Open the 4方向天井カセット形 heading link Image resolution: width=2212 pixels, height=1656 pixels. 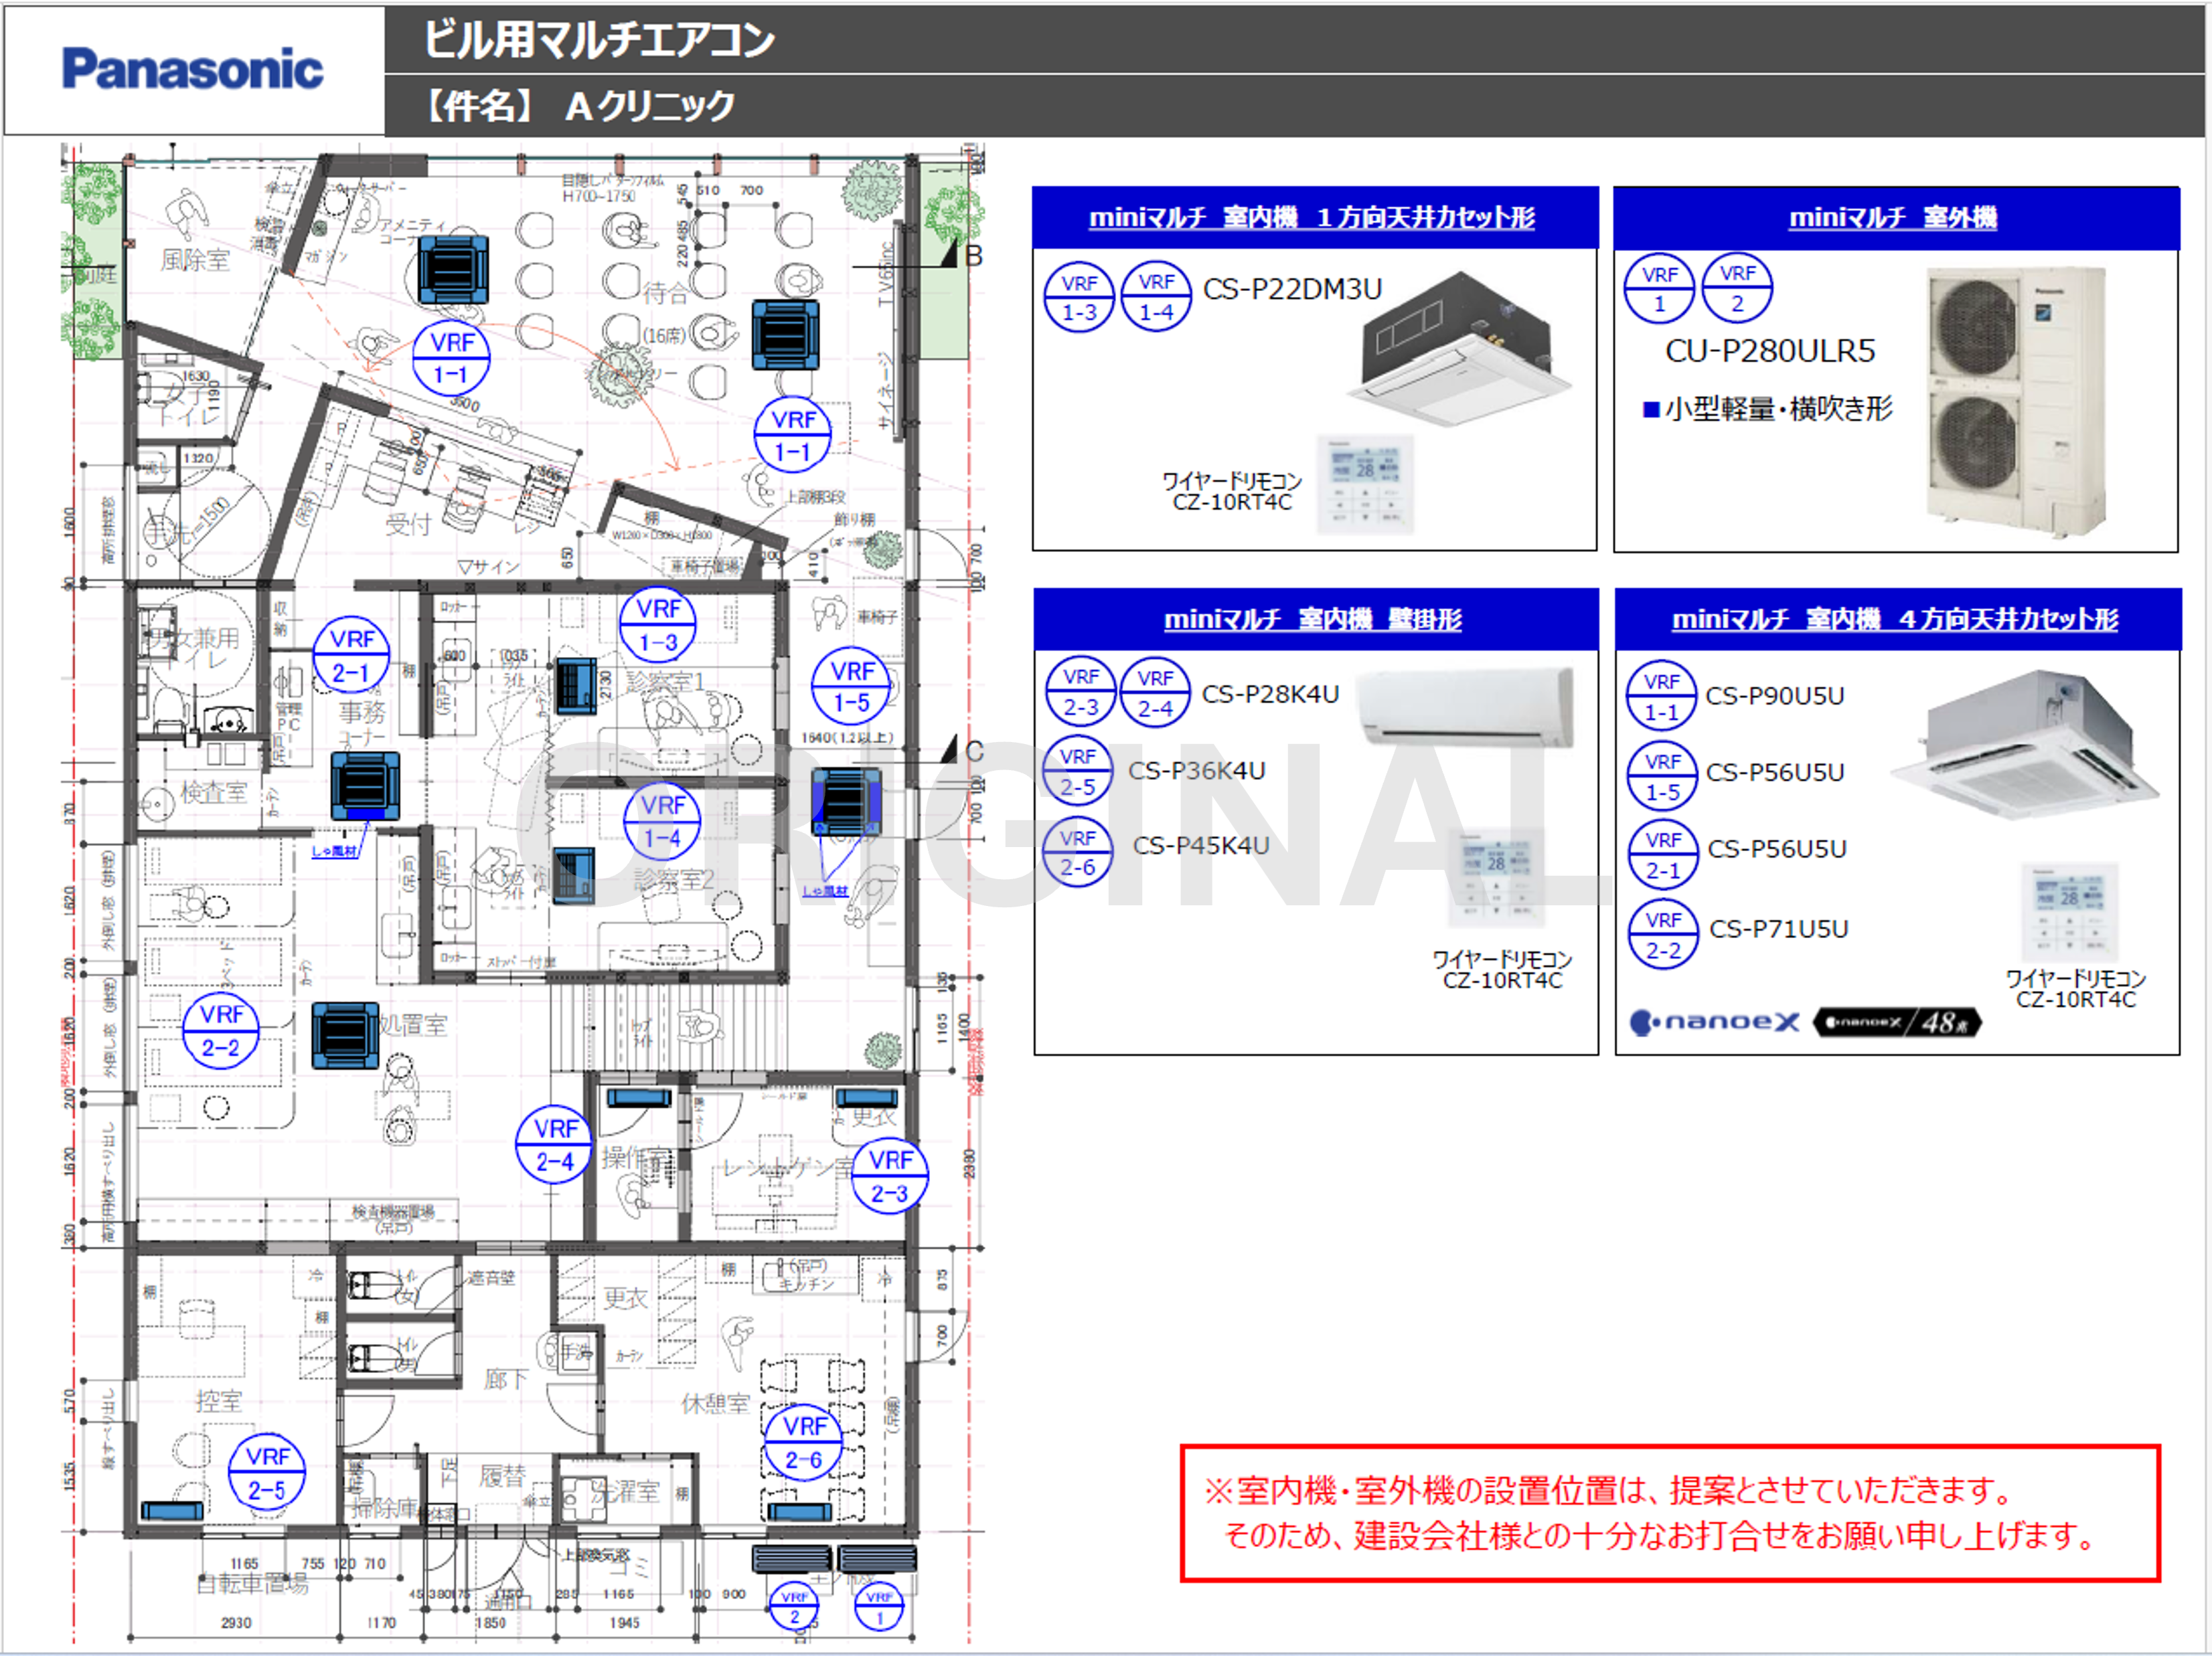(x=1894, y=619)
